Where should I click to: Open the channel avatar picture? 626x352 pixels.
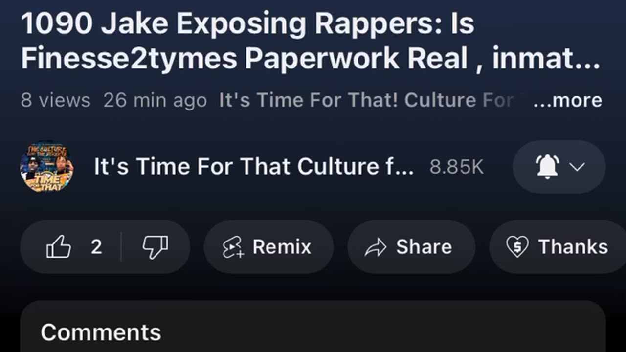point(47,167)
